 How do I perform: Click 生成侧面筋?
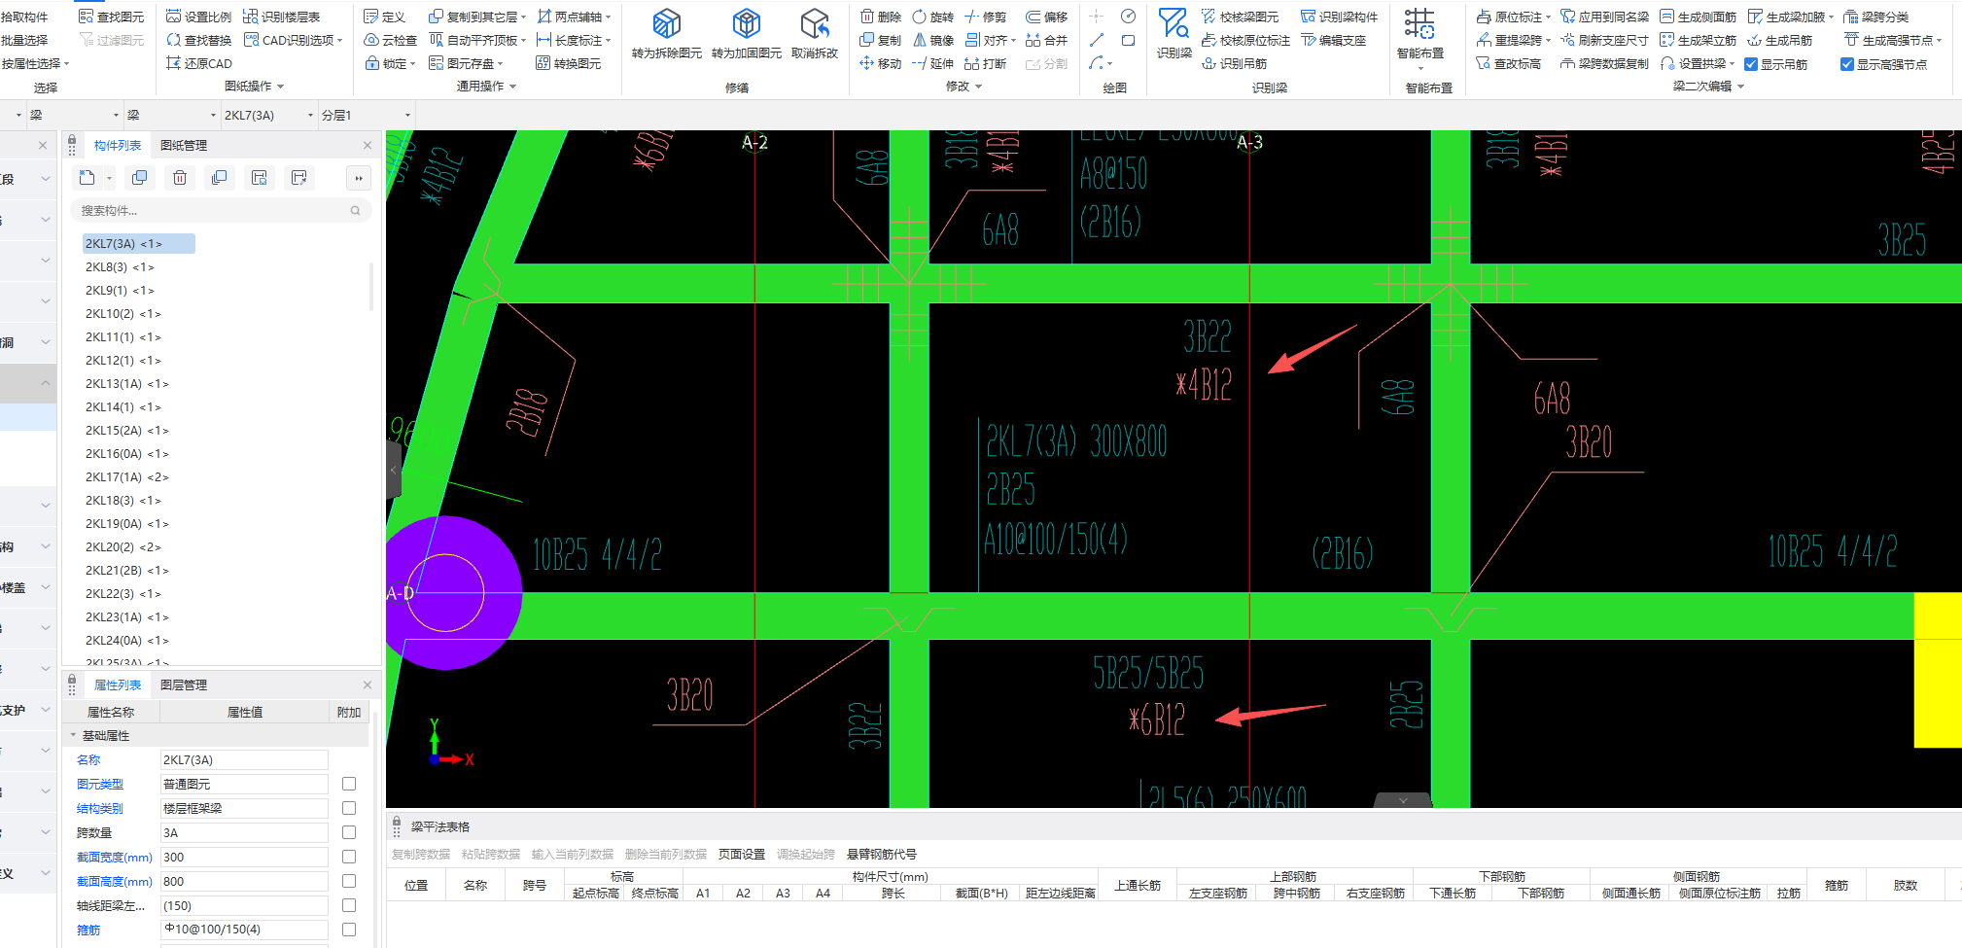(1699, 17)
